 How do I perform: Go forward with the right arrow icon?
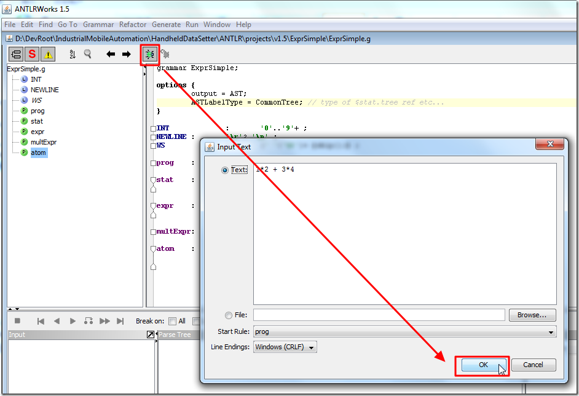click(126, 54)
